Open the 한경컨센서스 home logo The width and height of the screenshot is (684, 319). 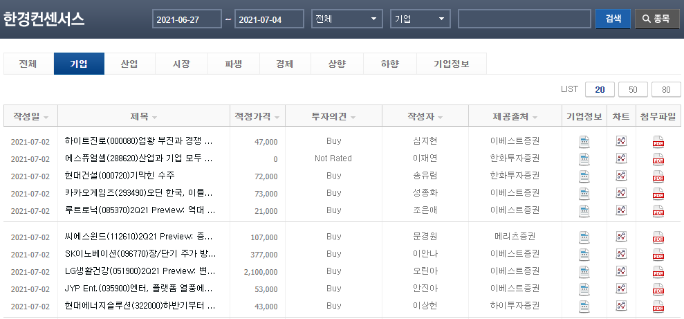click(44, 19)
